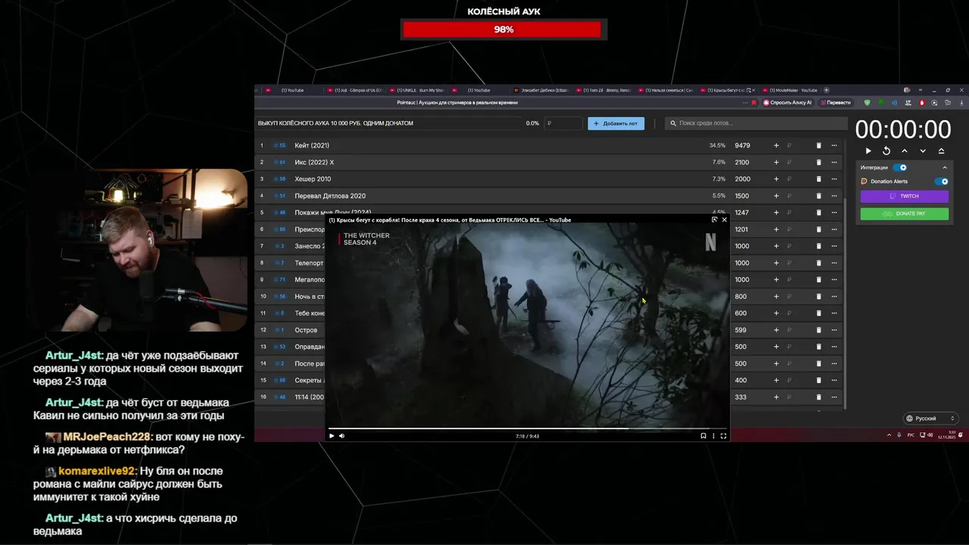Open more options for Хешер 2010
Viewport: 969px width, 545px height.
coord(834,179)
